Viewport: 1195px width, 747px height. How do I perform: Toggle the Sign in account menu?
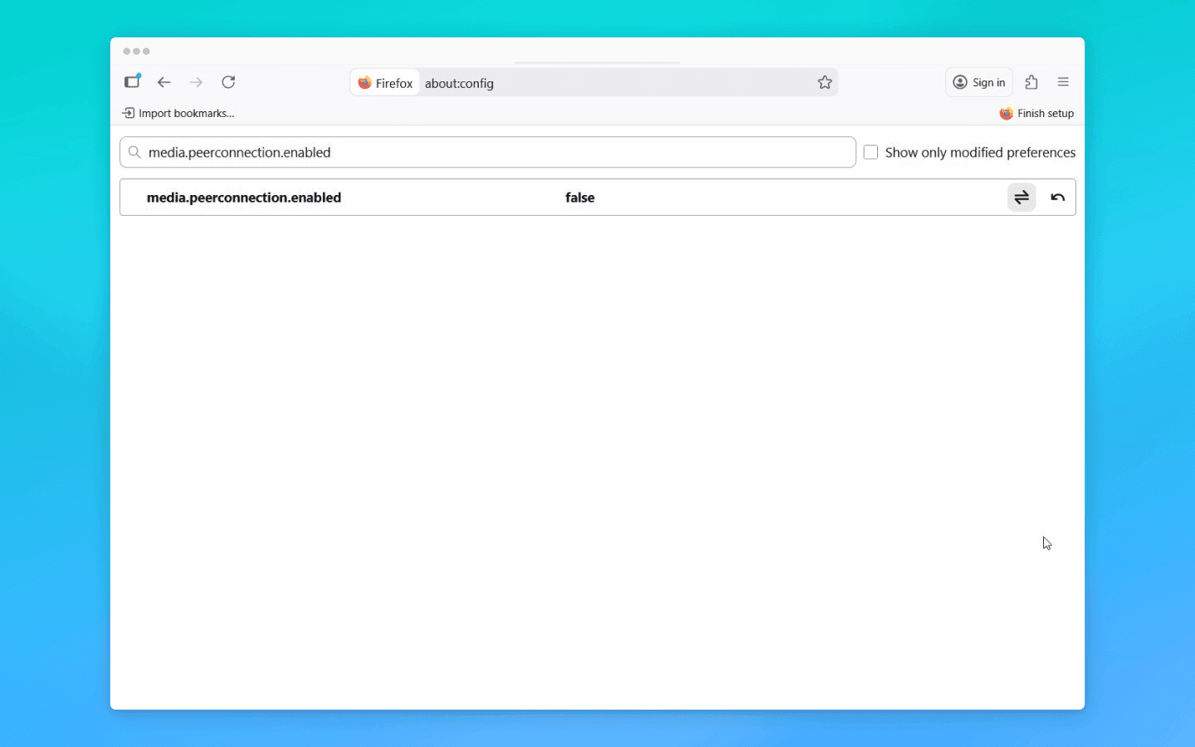pos(978,82)
